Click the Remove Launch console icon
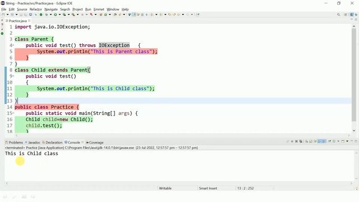 (x=296, y=141)
